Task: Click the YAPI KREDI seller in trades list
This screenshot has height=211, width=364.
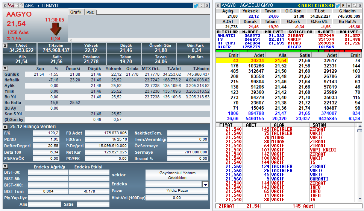Action: pyautogui.click(x=323, y=150)
